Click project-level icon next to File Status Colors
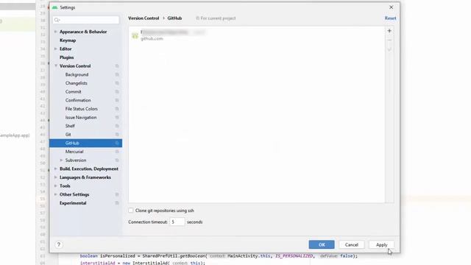The image size is (471, 265). pos(117,109)
